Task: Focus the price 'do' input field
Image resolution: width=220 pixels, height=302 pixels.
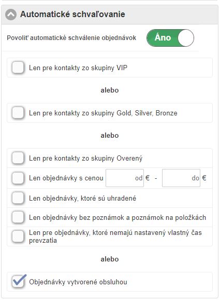Action: coord(181,178)
